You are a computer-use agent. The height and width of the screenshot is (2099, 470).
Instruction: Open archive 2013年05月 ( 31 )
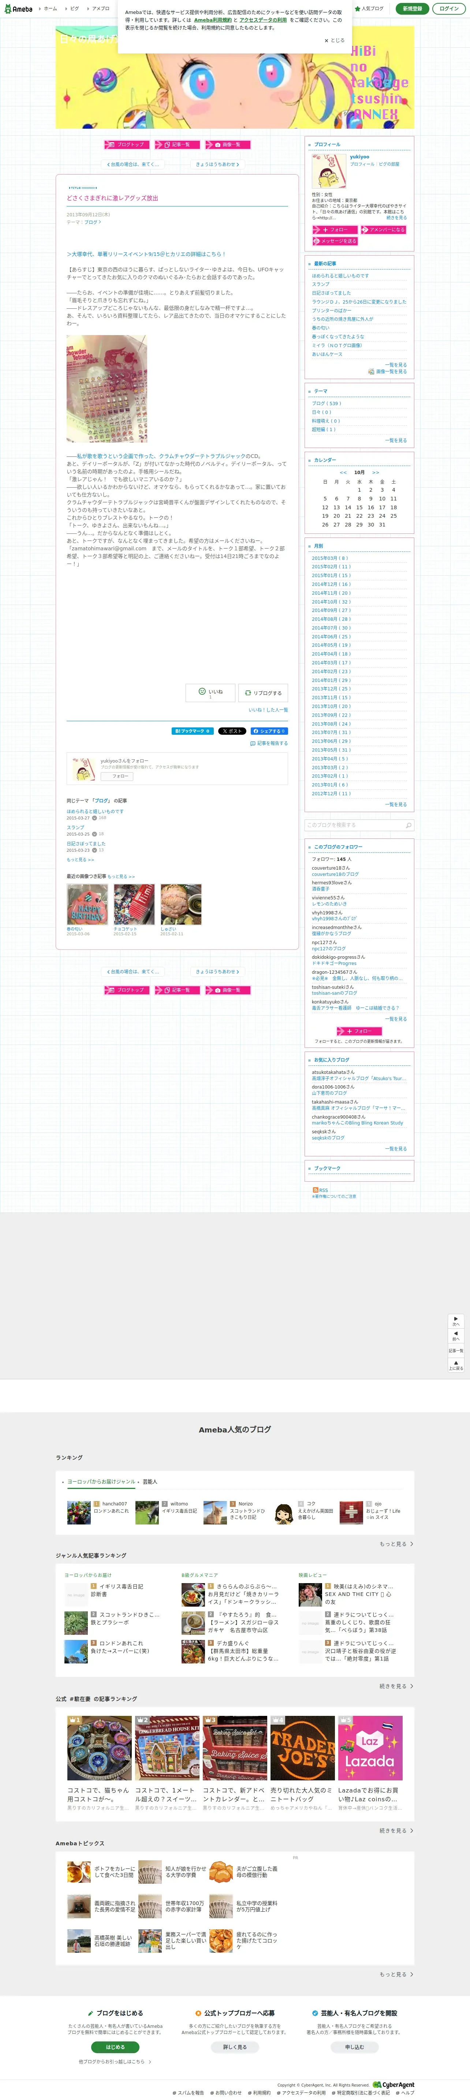tap(331, 750)
